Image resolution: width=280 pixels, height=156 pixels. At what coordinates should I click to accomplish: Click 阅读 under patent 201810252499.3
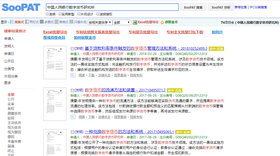pos(82,75)
